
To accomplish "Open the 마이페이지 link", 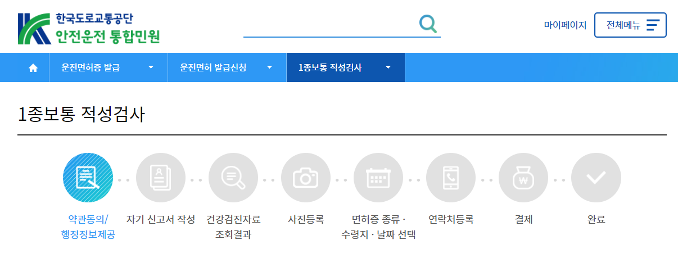I will [x=565, y=25].
